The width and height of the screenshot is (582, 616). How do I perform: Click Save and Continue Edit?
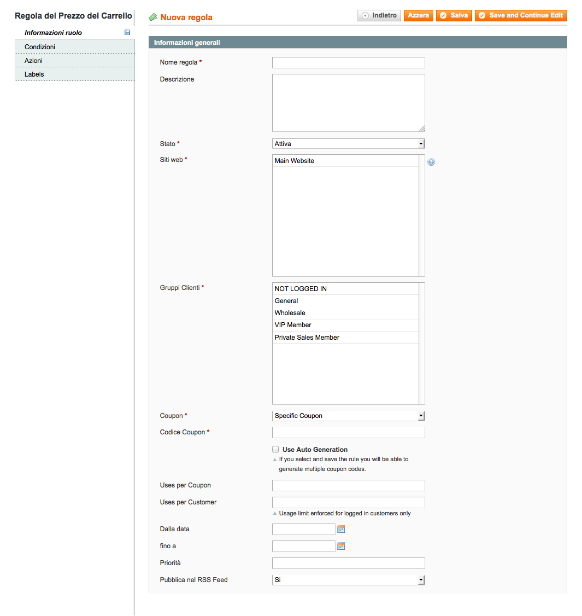[x=521, y=15]
